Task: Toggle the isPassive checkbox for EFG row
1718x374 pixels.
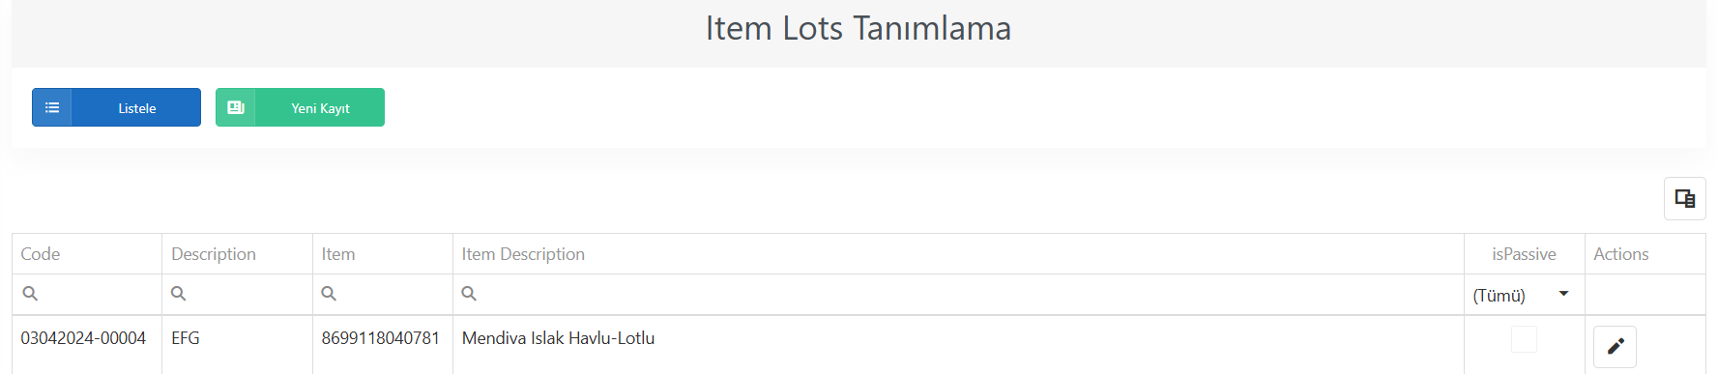Action: (1524, 339)
